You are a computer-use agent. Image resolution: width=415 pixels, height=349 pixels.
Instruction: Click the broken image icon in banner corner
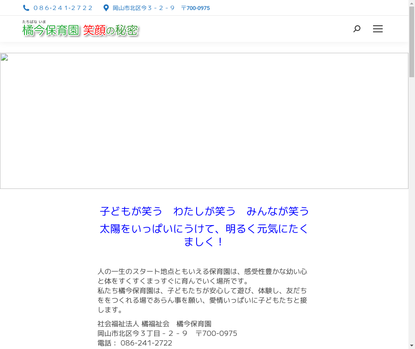click(x=4, y=58)
